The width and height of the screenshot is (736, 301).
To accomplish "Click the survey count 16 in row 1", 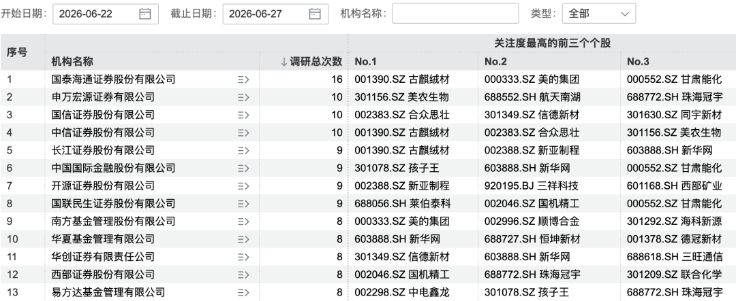I will tap(337, 79).
